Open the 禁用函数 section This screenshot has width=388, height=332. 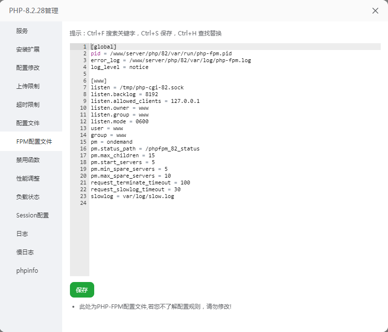pos(28,160)
